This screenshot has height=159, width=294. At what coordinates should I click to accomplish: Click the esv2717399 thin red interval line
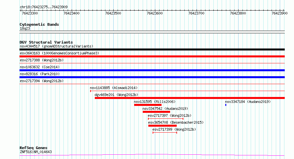[x=165, y=133]
